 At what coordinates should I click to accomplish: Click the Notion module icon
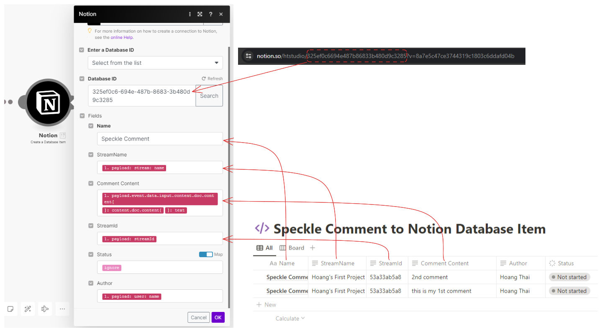(x=49, y=103)
